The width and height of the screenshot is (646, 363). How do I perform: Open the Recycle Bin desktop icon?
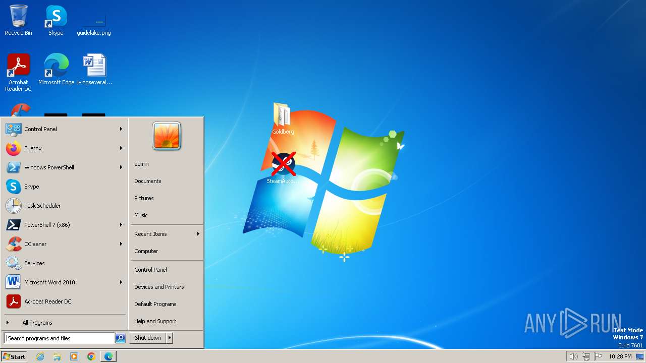tap(18, 20)
